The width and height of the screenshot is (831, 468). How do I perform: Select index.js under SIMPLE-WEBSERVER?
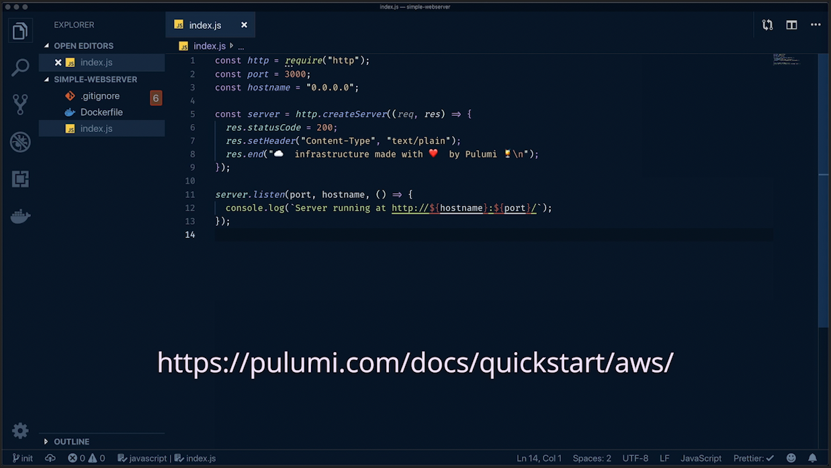(x=101, y=128)
